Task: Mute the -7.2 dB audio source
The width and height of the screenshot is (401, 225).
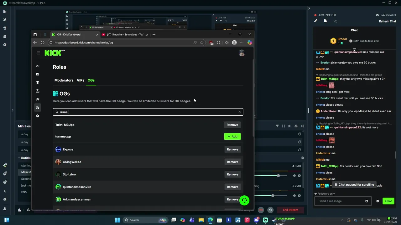Action: (x=294, y=196)
